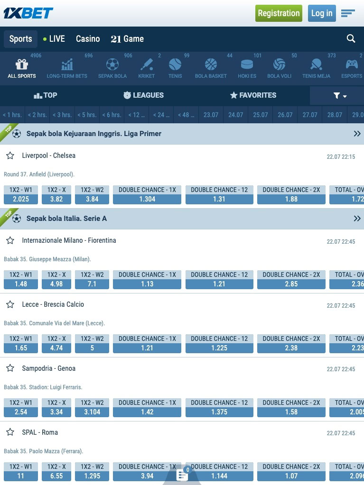Image resolution: width=364 pixels, height=485 pixels.
Task: Bet Inter Double Chance 2X at 2.85
Action: click(291, 280)
